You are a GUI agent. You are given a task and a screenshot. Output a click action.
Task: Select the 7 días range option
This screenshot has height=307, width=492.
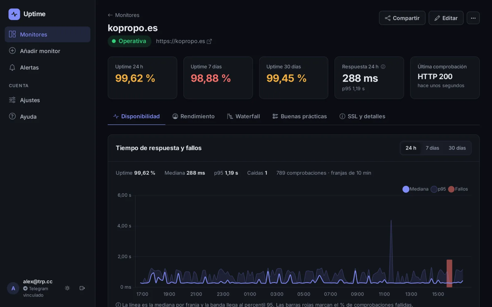432,148
